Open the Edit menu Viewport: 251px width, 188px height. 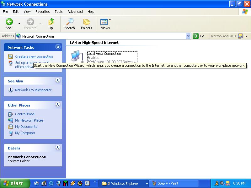[16, 12]
